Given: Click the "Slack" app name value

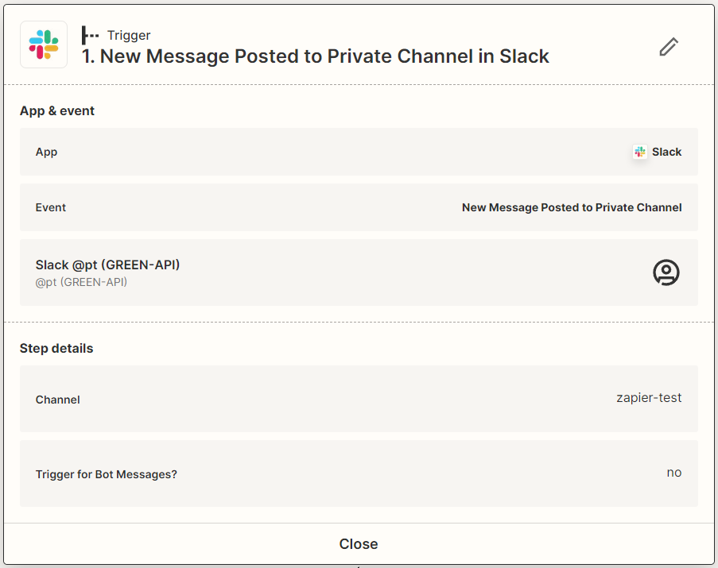Looking at the screenshot, I should click(x=666, y=152).
